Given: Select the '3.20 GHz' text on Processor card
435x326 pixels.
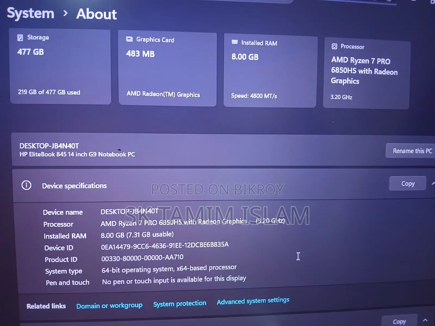Looking at the screenshot, I should click(341, 97).
